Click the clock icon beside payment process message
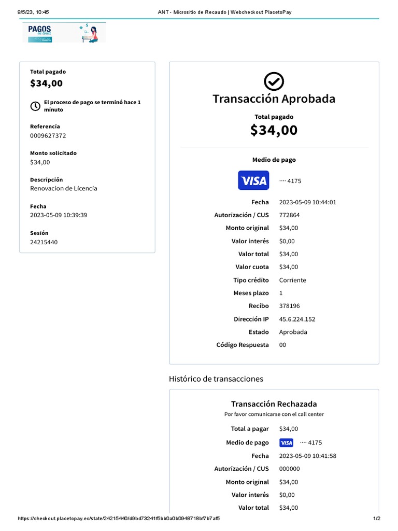The width and height of the screenshot is (398, 531). 35,106
